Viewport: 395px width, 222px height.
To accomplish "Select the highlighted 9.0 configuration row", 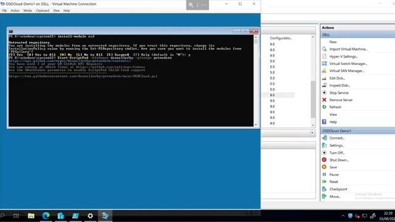I will coord(278,95).
